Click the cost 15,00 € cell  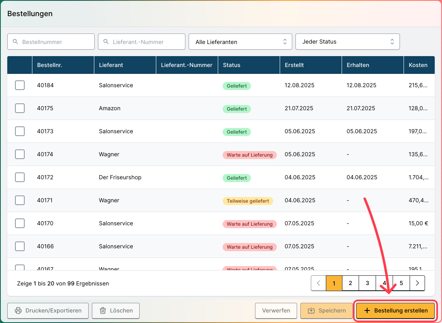click(419, 224)
